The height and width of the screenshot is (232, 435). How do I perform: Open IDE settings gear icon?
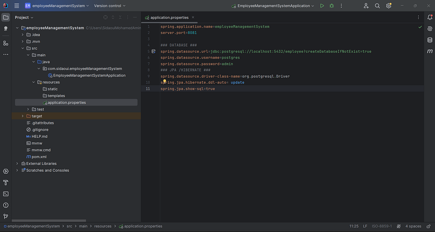[x=389, y=6]
